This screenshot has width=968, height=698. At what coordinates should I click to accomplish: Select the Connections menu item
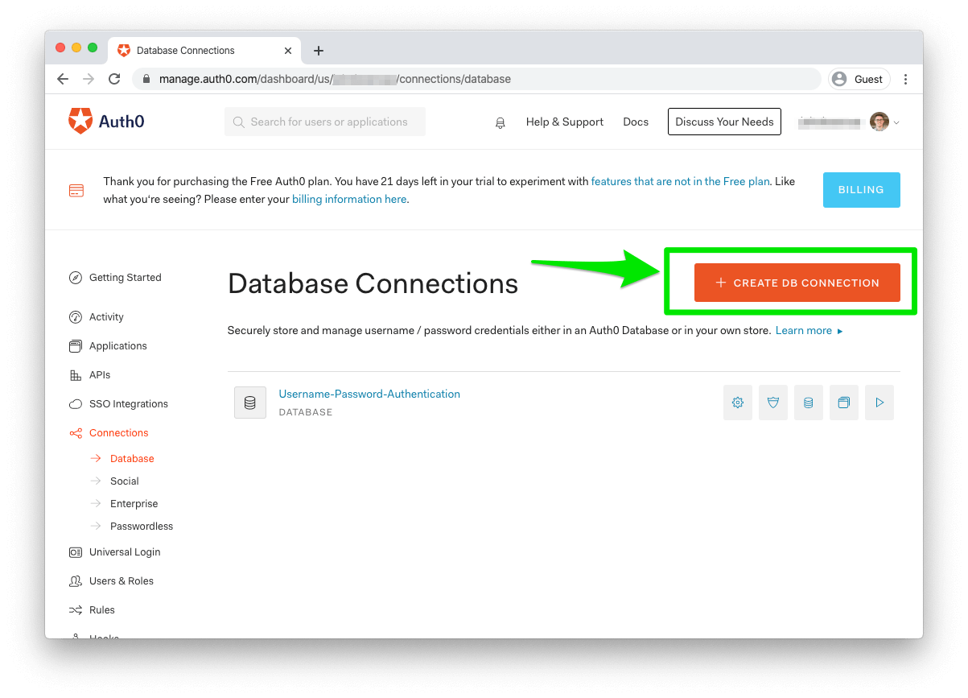click(x=119, y=433)
